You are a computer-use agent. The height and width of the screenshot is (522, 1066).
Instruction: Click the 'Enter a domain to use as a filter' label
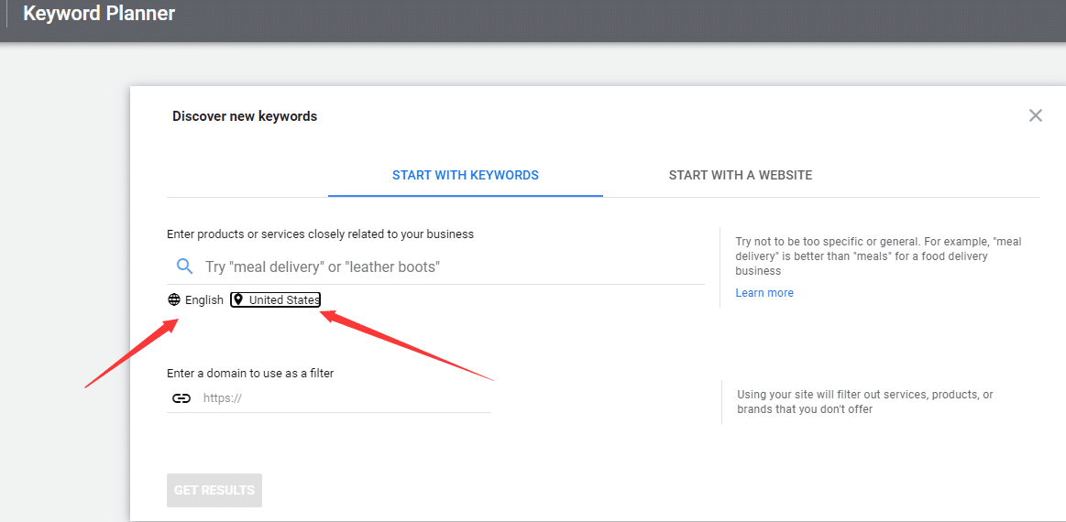pos(250,373)
